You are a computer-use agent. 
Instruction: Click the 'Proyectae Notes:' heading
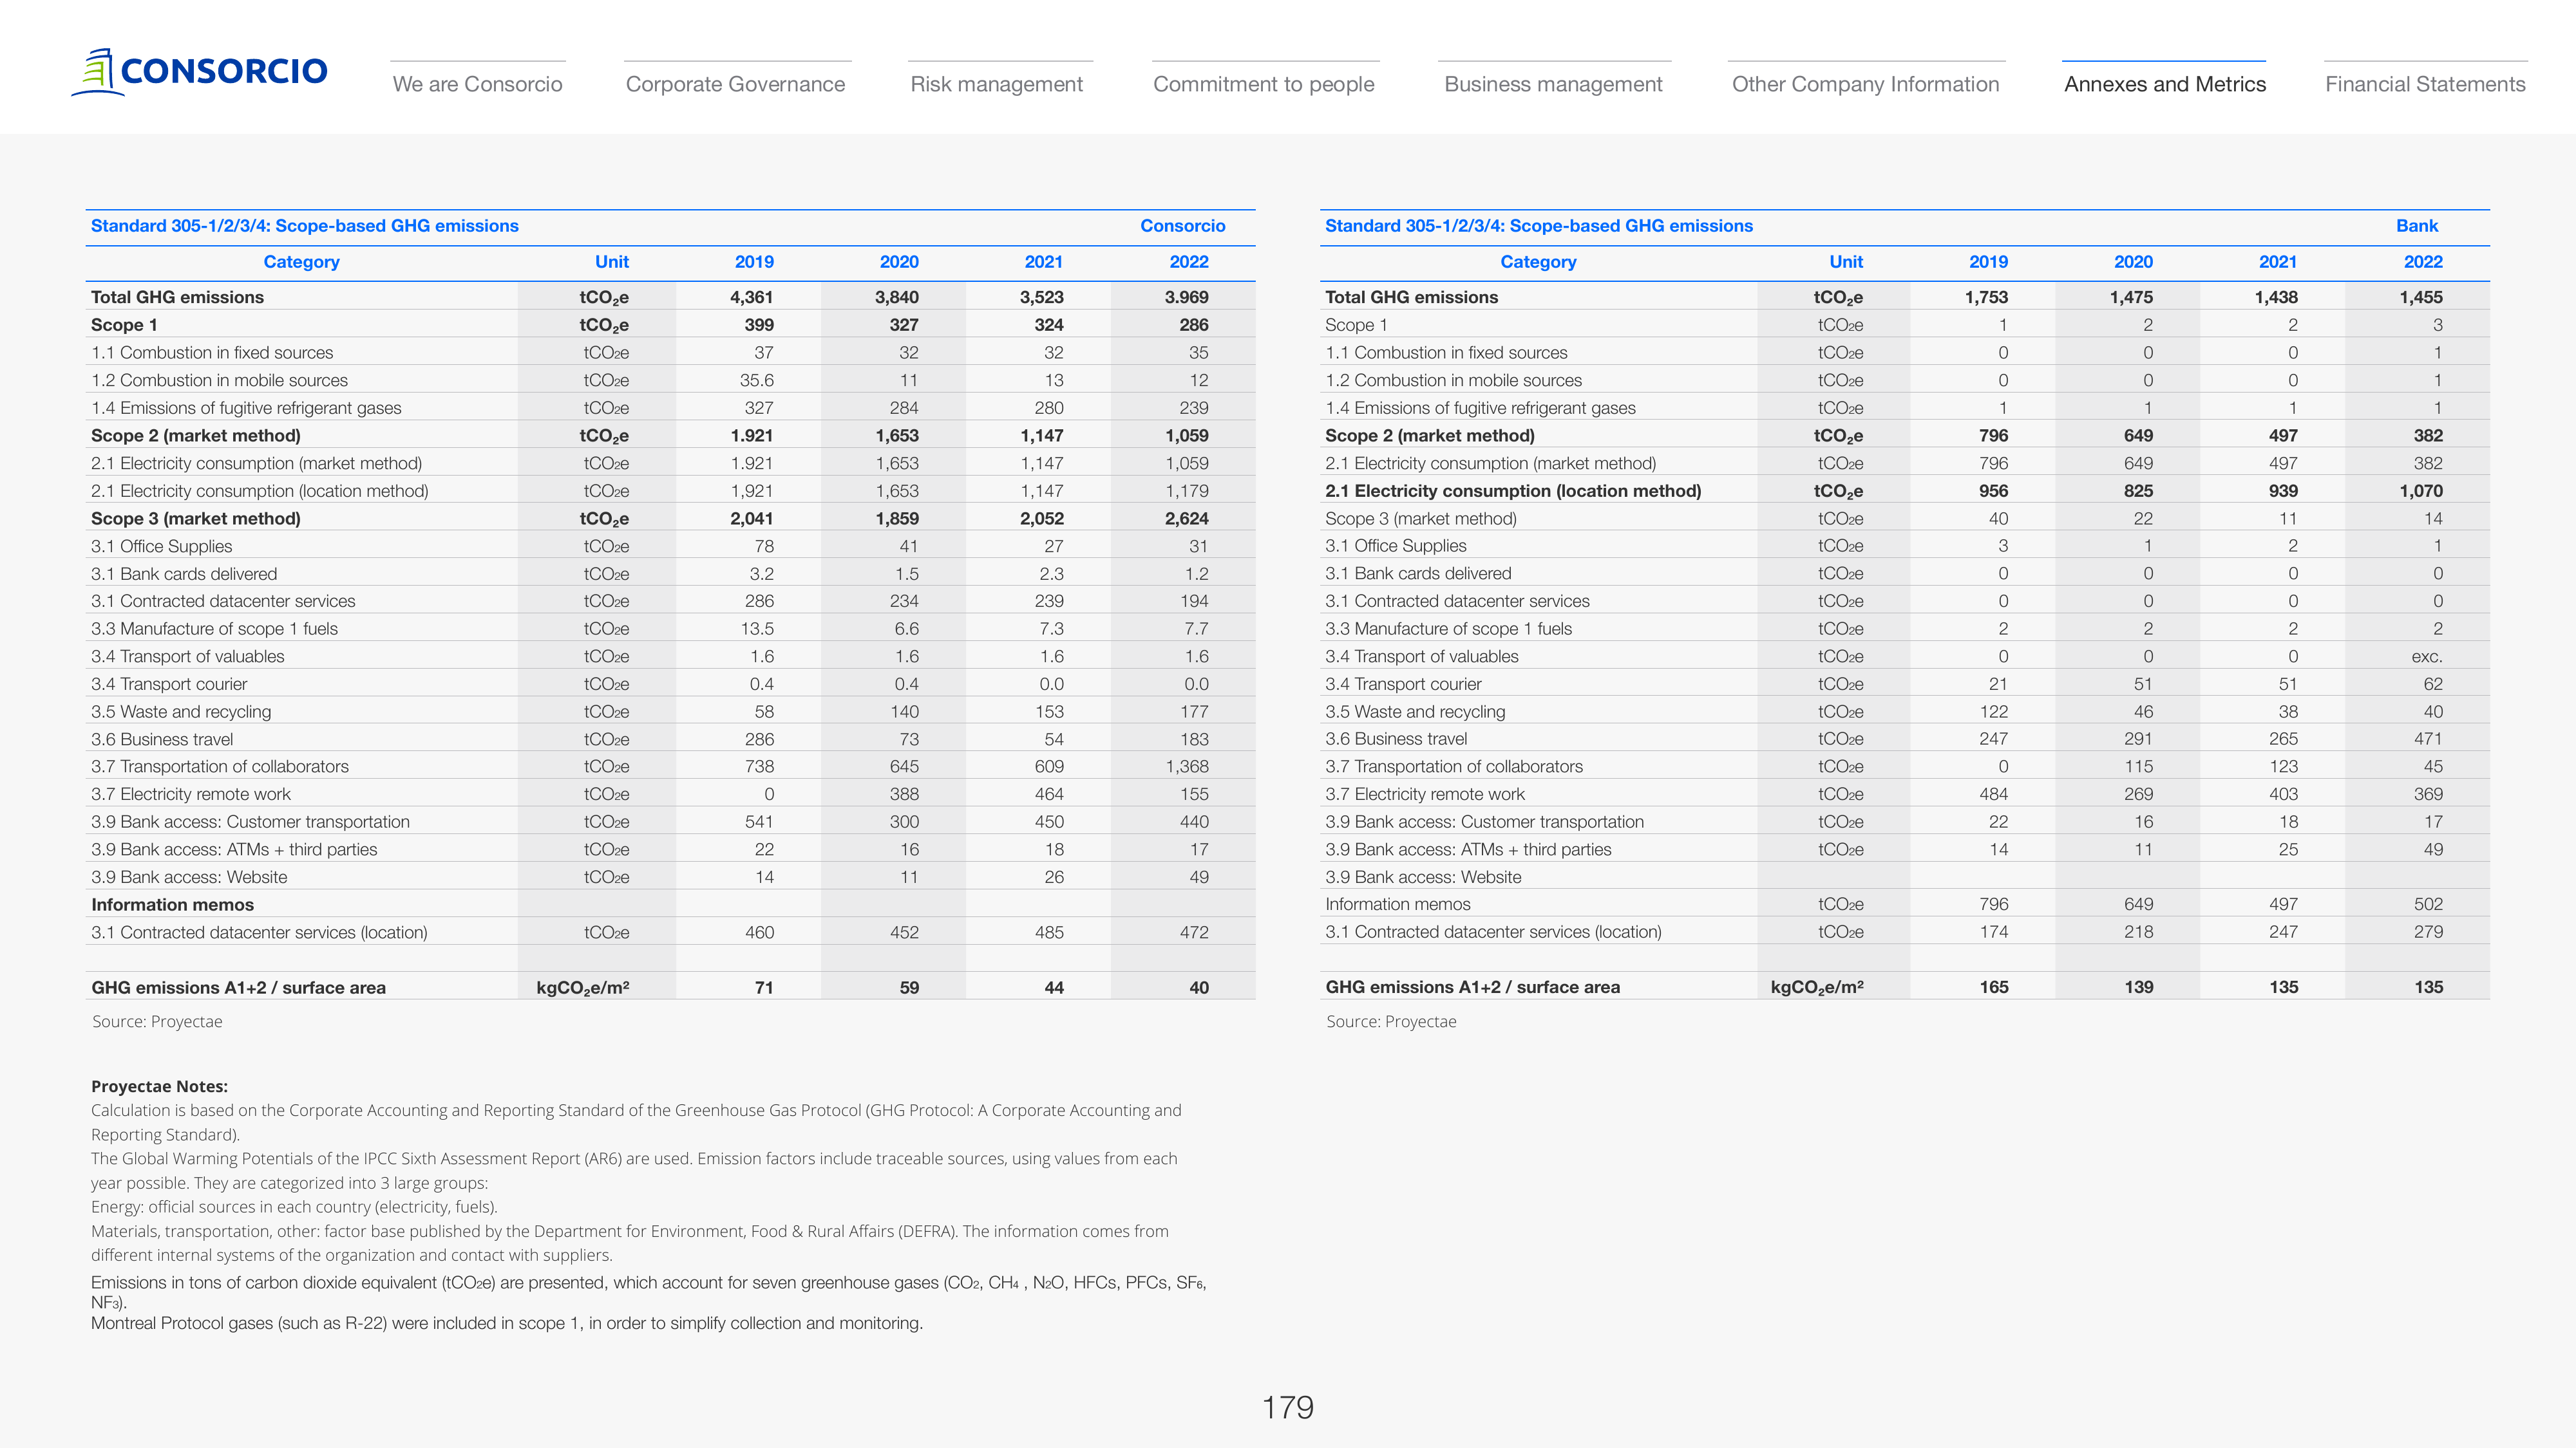pos(159,1086)
